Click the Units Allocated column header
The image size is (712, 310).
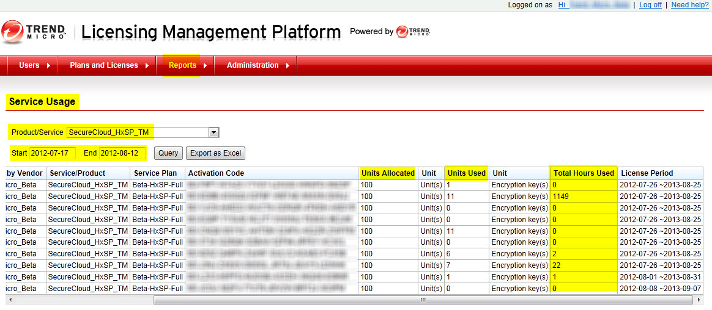[x=388, y=173]
